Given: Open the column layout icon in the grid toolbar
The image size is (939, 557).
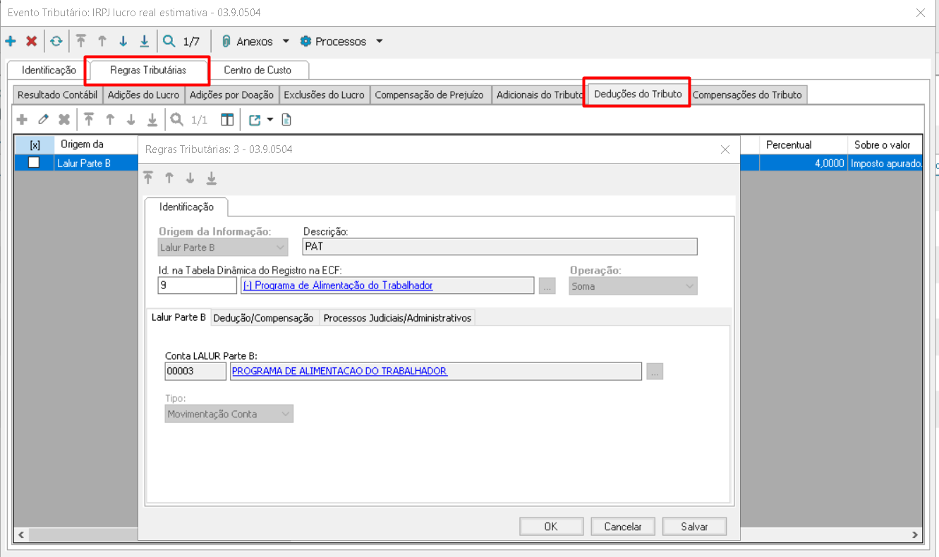Looking at the screenshot, I should point(227,120).
